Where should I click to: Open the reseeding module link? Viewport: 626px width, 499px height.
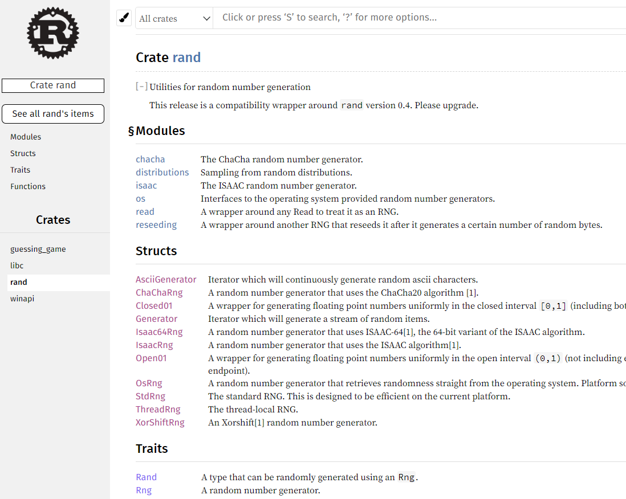pos(156,225)
